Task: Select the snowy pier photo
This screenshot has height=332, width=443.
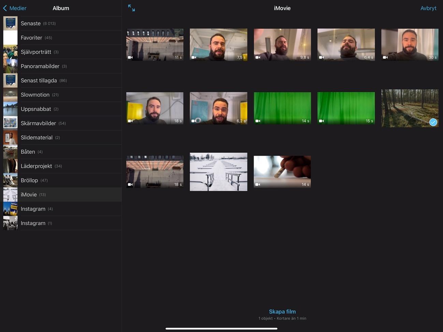Action: [x=219, y=172]
